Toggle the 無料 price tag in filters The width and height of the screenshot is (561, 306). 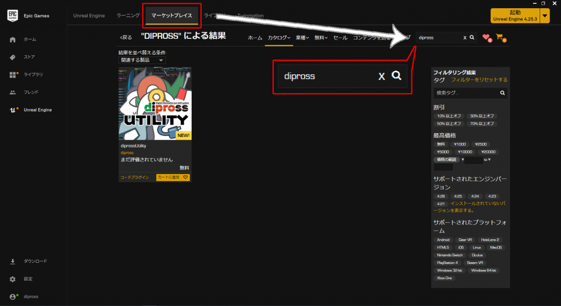[x=441, y=145]
